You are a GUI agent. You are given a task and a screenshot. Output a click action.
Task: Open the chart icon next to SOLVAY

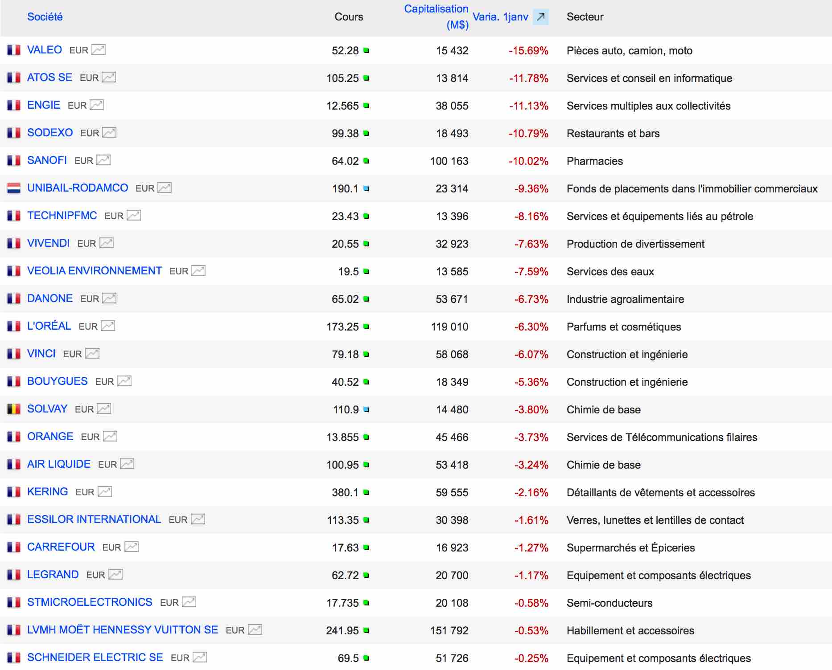(104, 409)
